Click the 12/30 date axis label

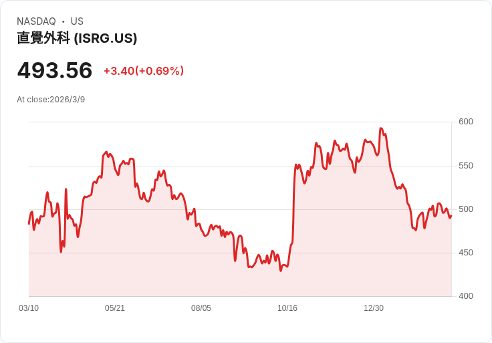click(x=374, y=308)
